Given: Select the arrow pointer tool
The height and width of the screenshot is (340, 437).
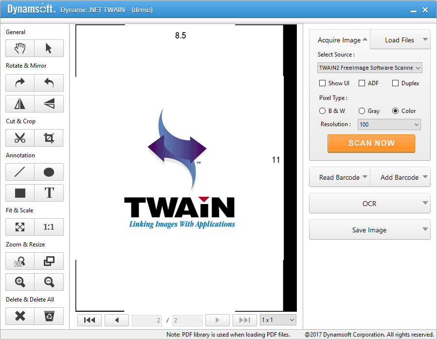Looking at the screenshot, I should tap(49, 48).
